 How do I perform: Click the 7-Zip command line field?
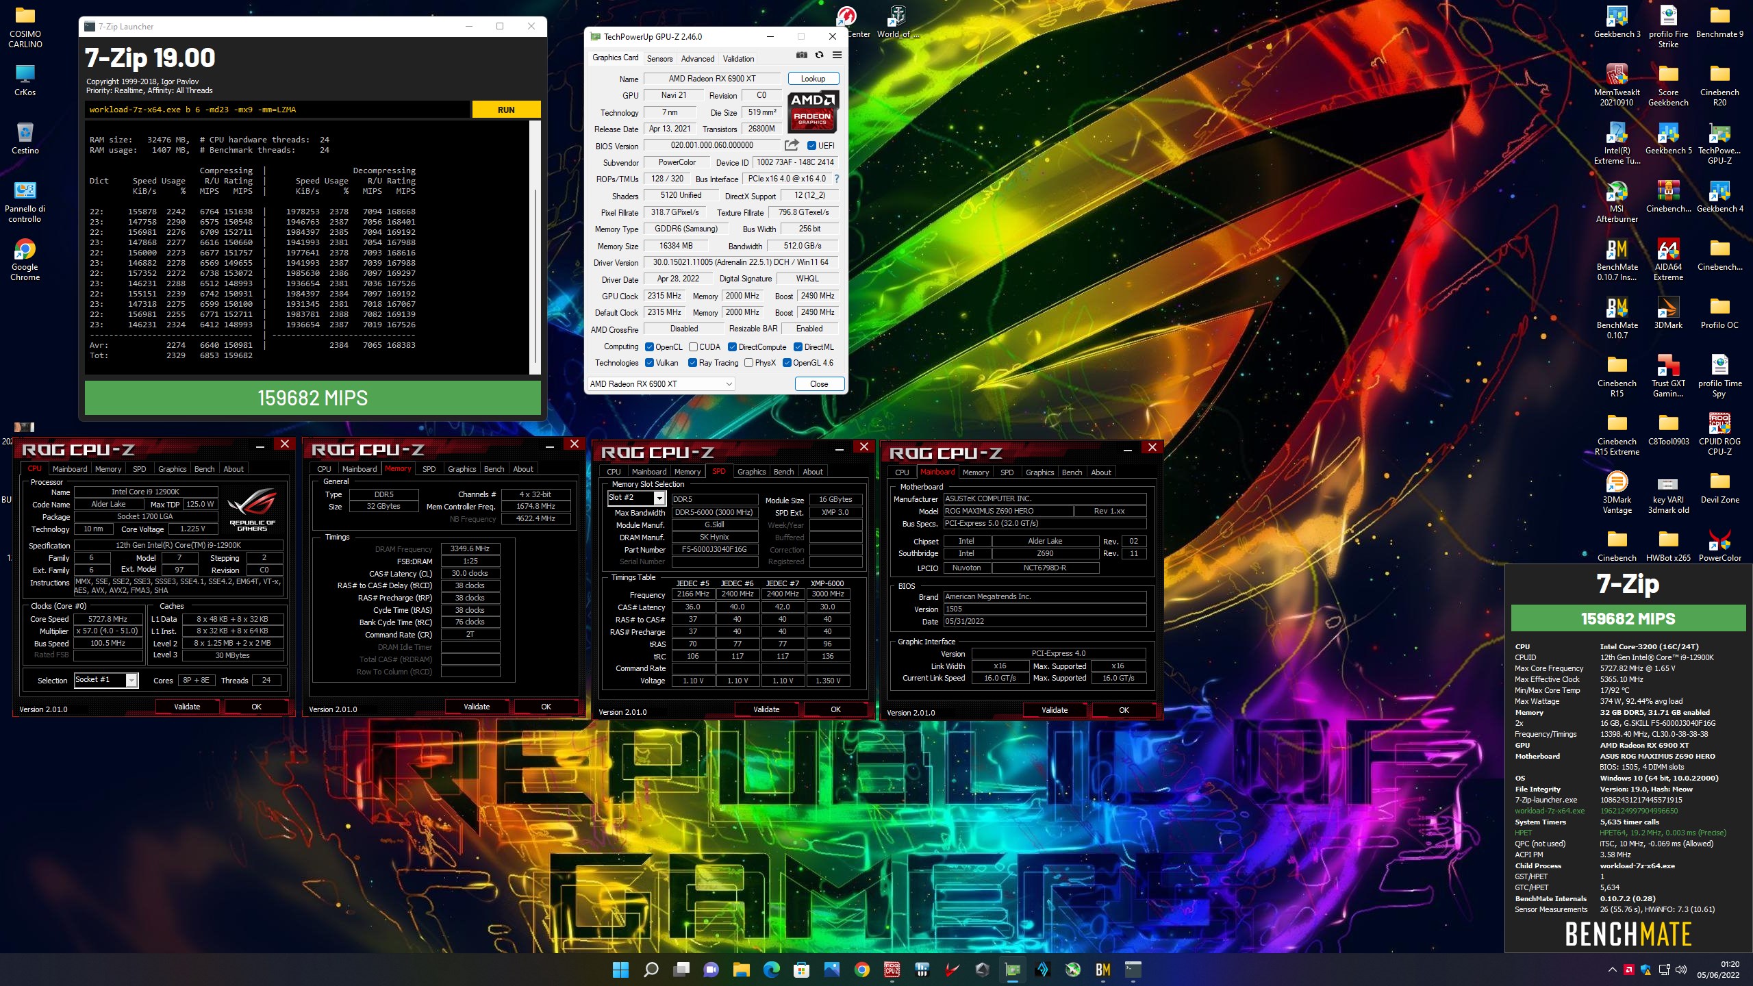click(x=278, y=110)
